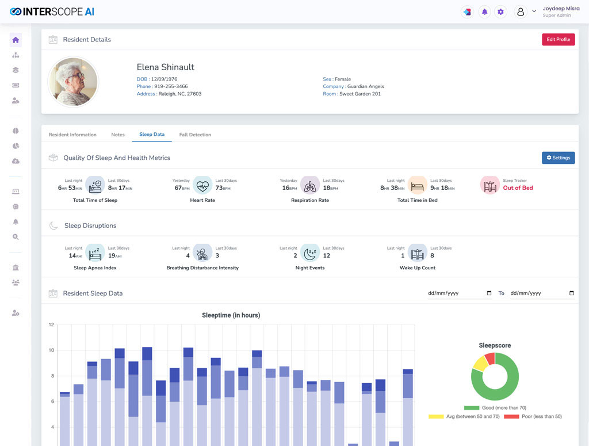Open the end date calendar picker icon

[571, 293]
